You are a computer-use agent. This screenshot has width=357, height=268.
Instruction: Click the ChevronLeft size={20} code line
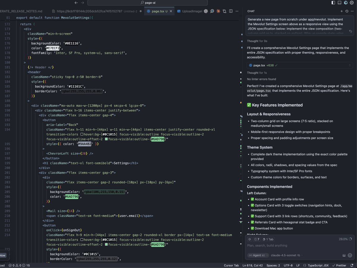point(70,153)
